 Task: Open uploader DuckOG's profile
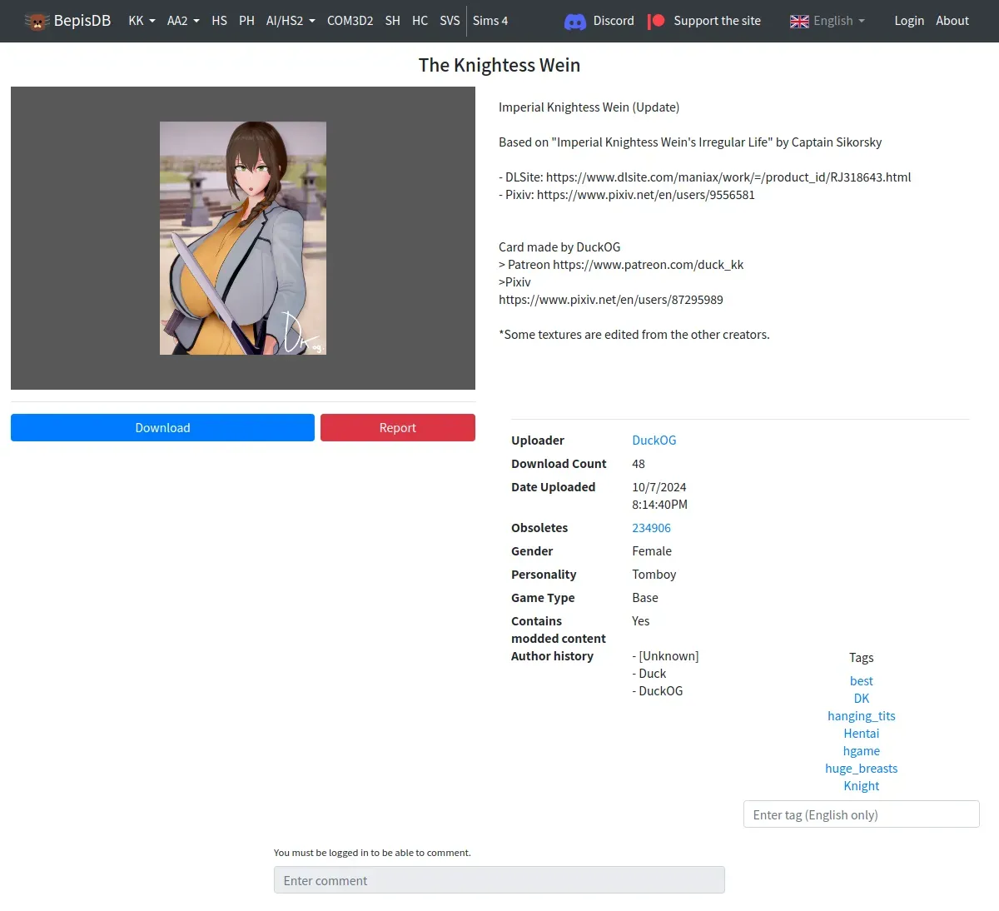(x=654, y=441)
